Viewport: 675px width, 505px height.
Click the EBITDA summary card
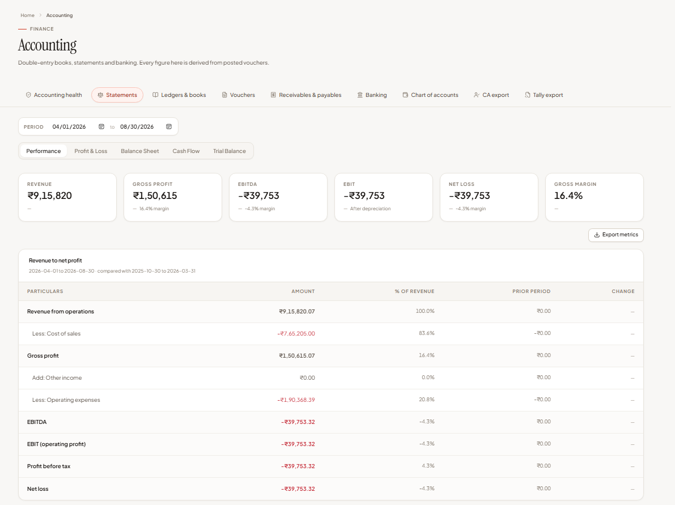[278, 197]
